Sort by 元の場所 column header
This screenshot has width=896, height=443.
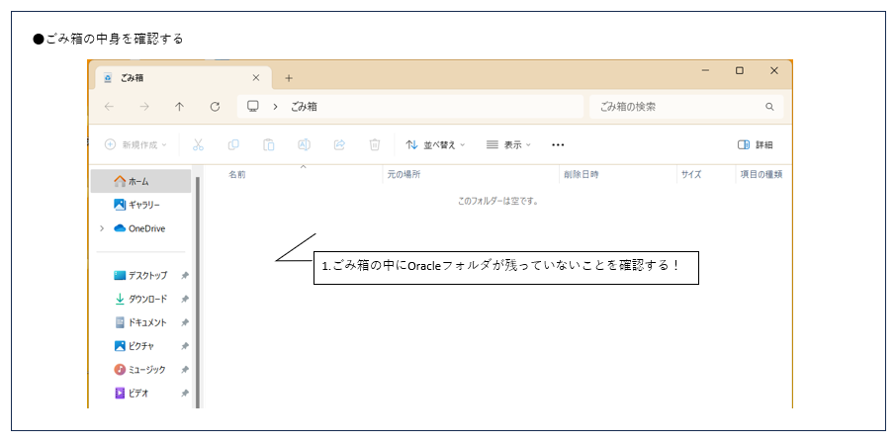[x=403, y=175]
